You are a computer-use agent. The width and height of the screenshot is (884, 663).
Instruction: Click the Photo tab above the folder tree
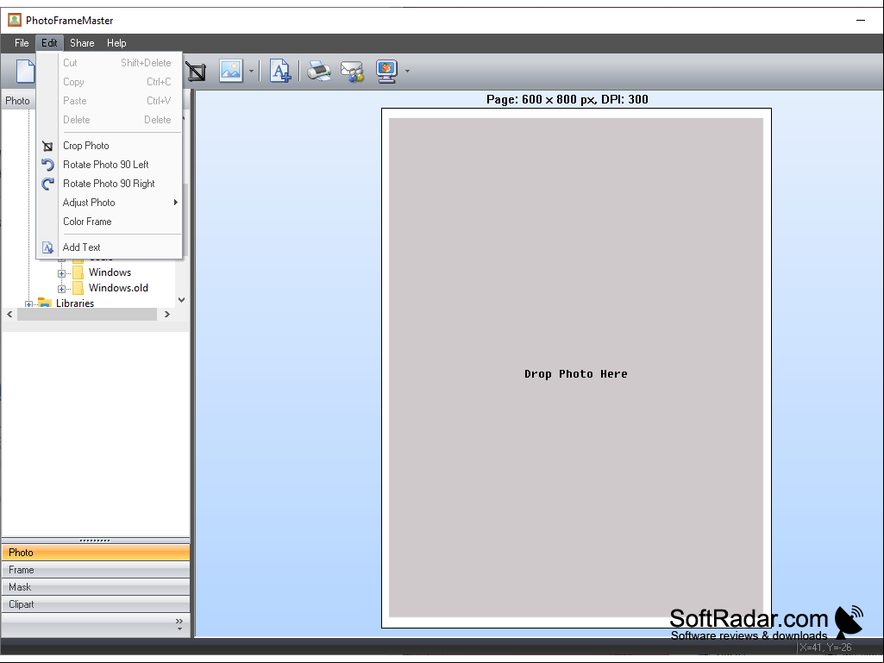(x=17, y=100)
